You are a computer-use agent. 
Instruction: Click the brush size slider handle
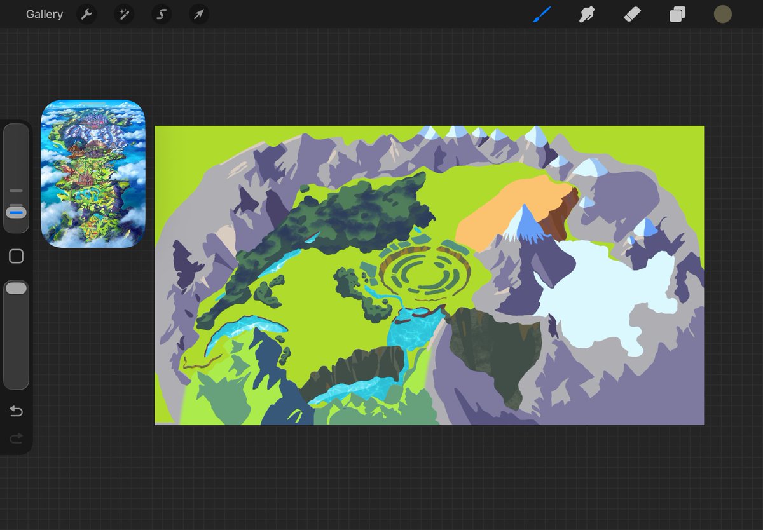coord(16,212)
